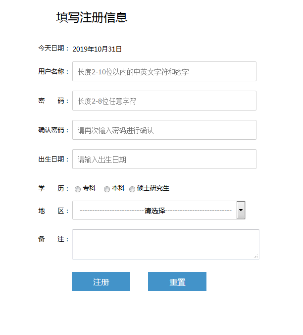303x335 pixels.
Task: Select the 硕士研究生 radio option
Action: pyautogui.click(x=132, y=189)
